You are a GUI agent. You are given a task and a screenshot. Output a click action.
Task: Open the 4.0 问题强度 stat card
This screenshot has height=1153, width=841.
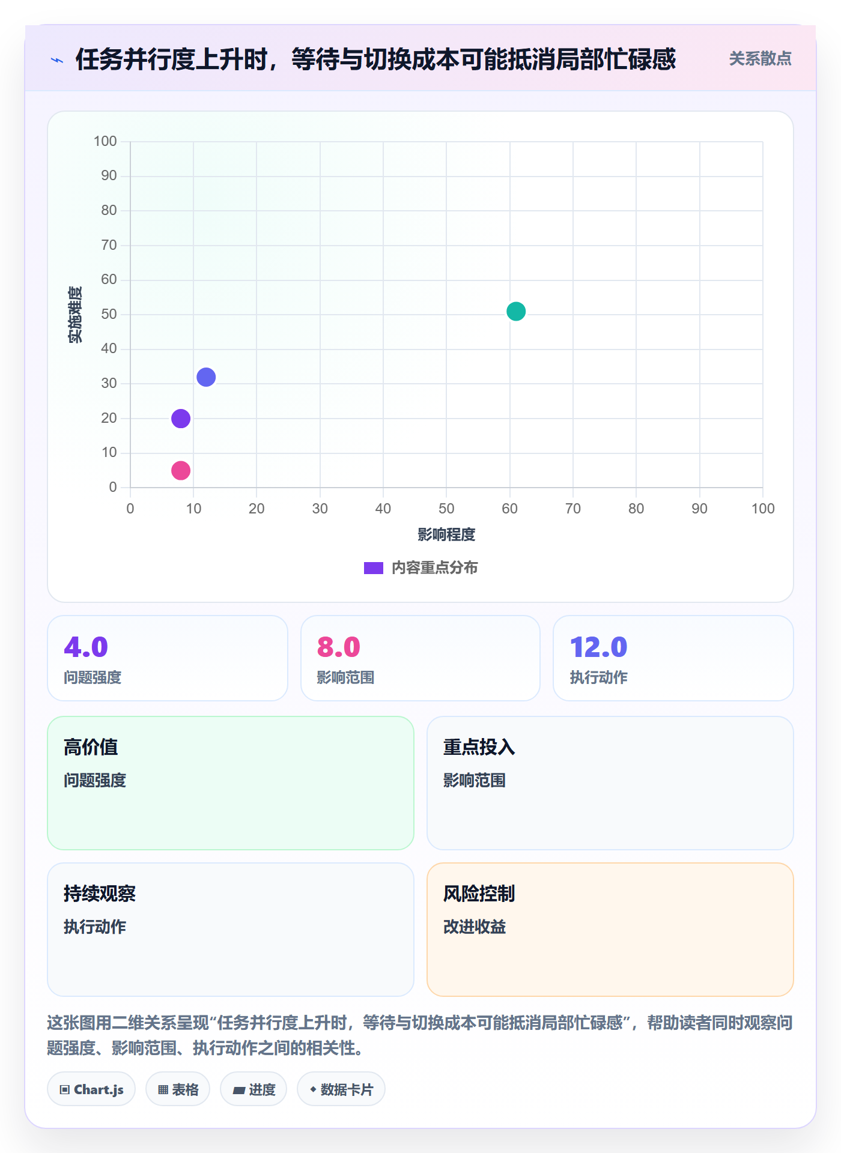click(168, 658)
